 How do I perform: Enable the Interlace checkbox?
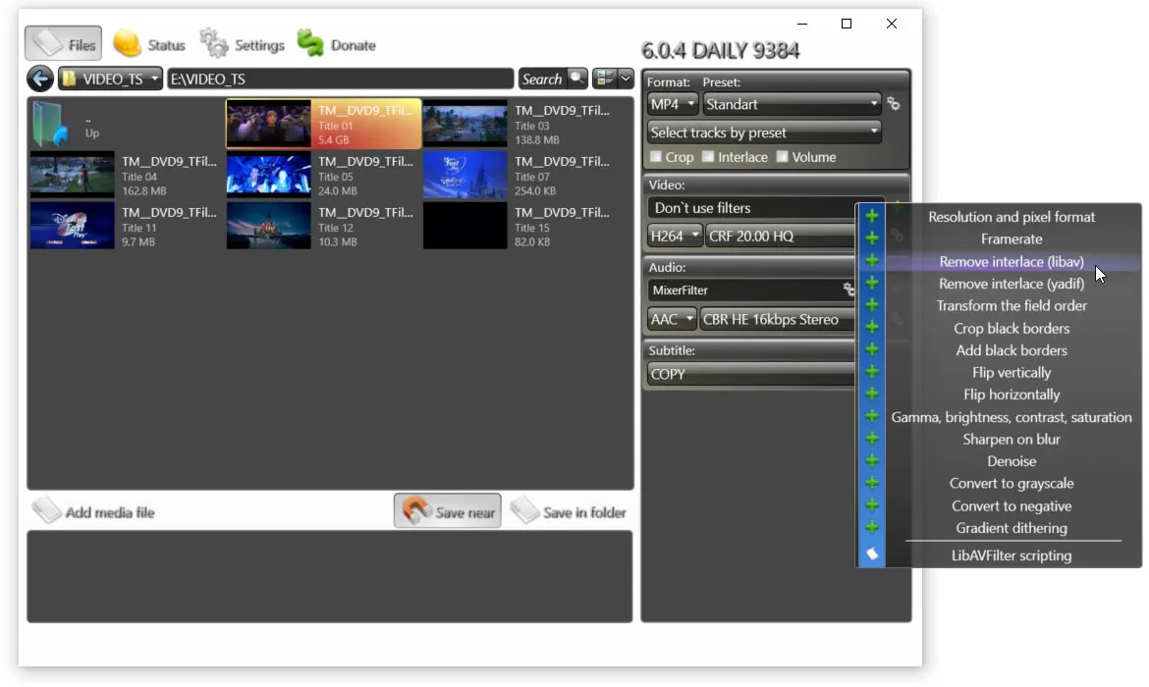pos(708,157)
